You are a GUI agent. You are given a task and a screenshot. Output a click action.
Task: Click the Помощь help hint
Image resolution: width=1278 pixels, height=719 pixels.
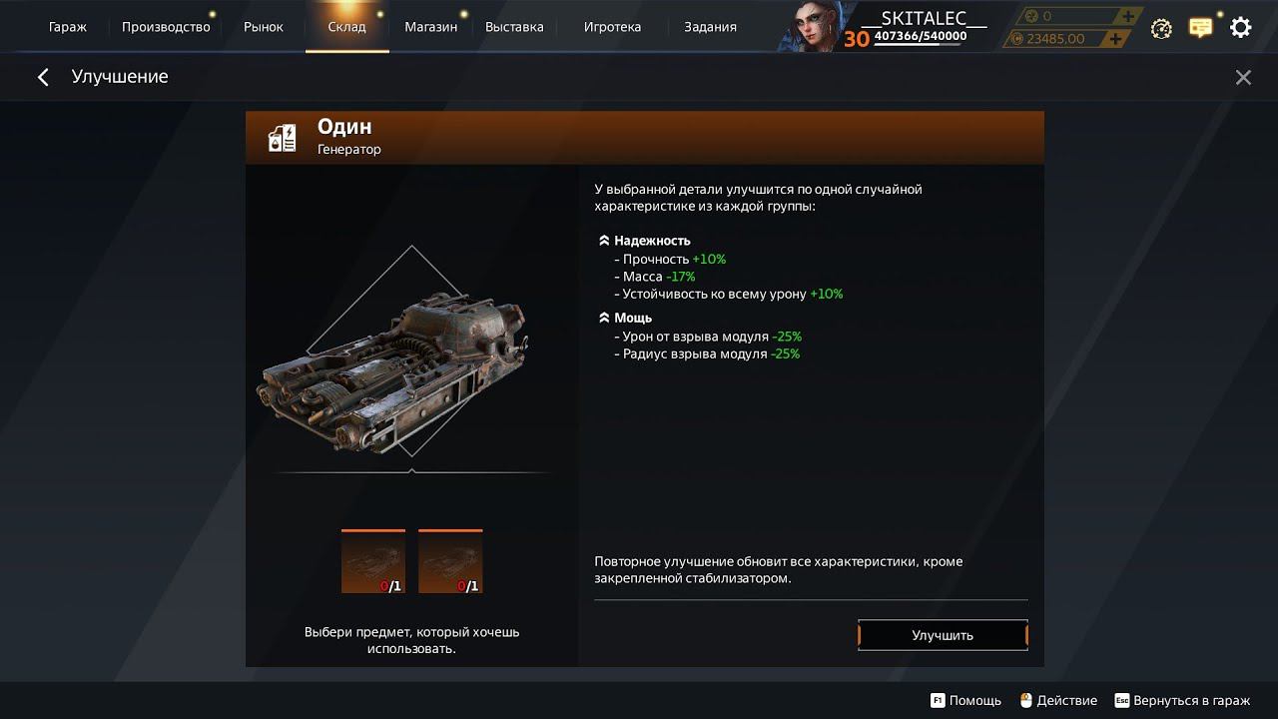tap(965, 701)
